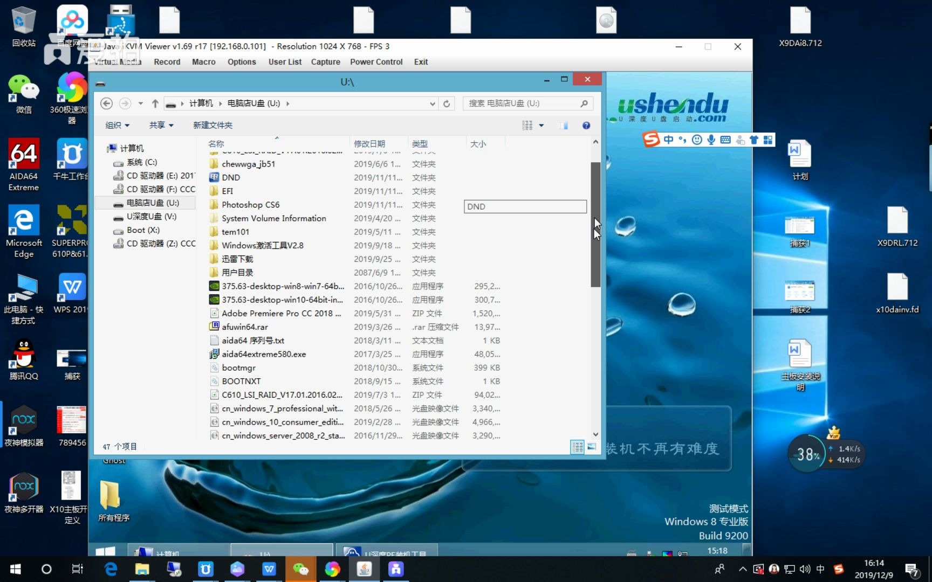932x582 pixels.
Task: Open X9DAi8.712 file on desktop
Action: pos(800,26)
